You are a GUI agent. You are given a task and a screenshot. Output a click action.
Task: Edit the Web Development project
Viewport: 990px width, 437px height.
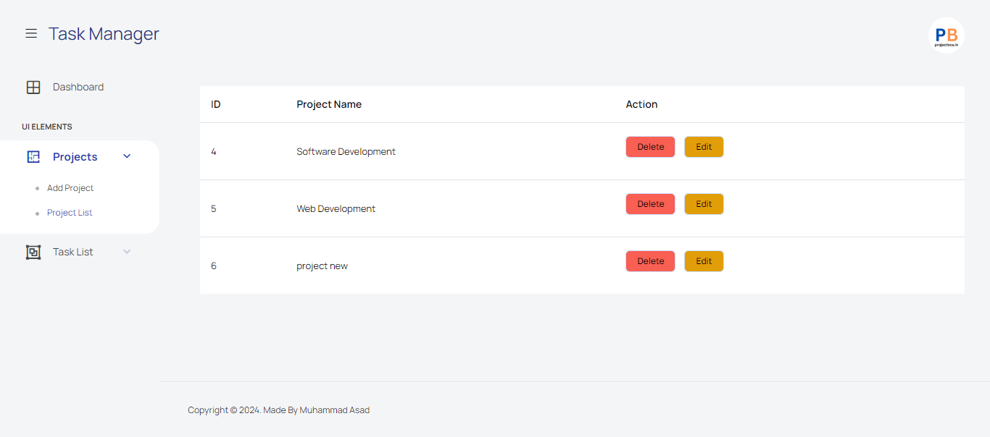(x=704, y=204)
